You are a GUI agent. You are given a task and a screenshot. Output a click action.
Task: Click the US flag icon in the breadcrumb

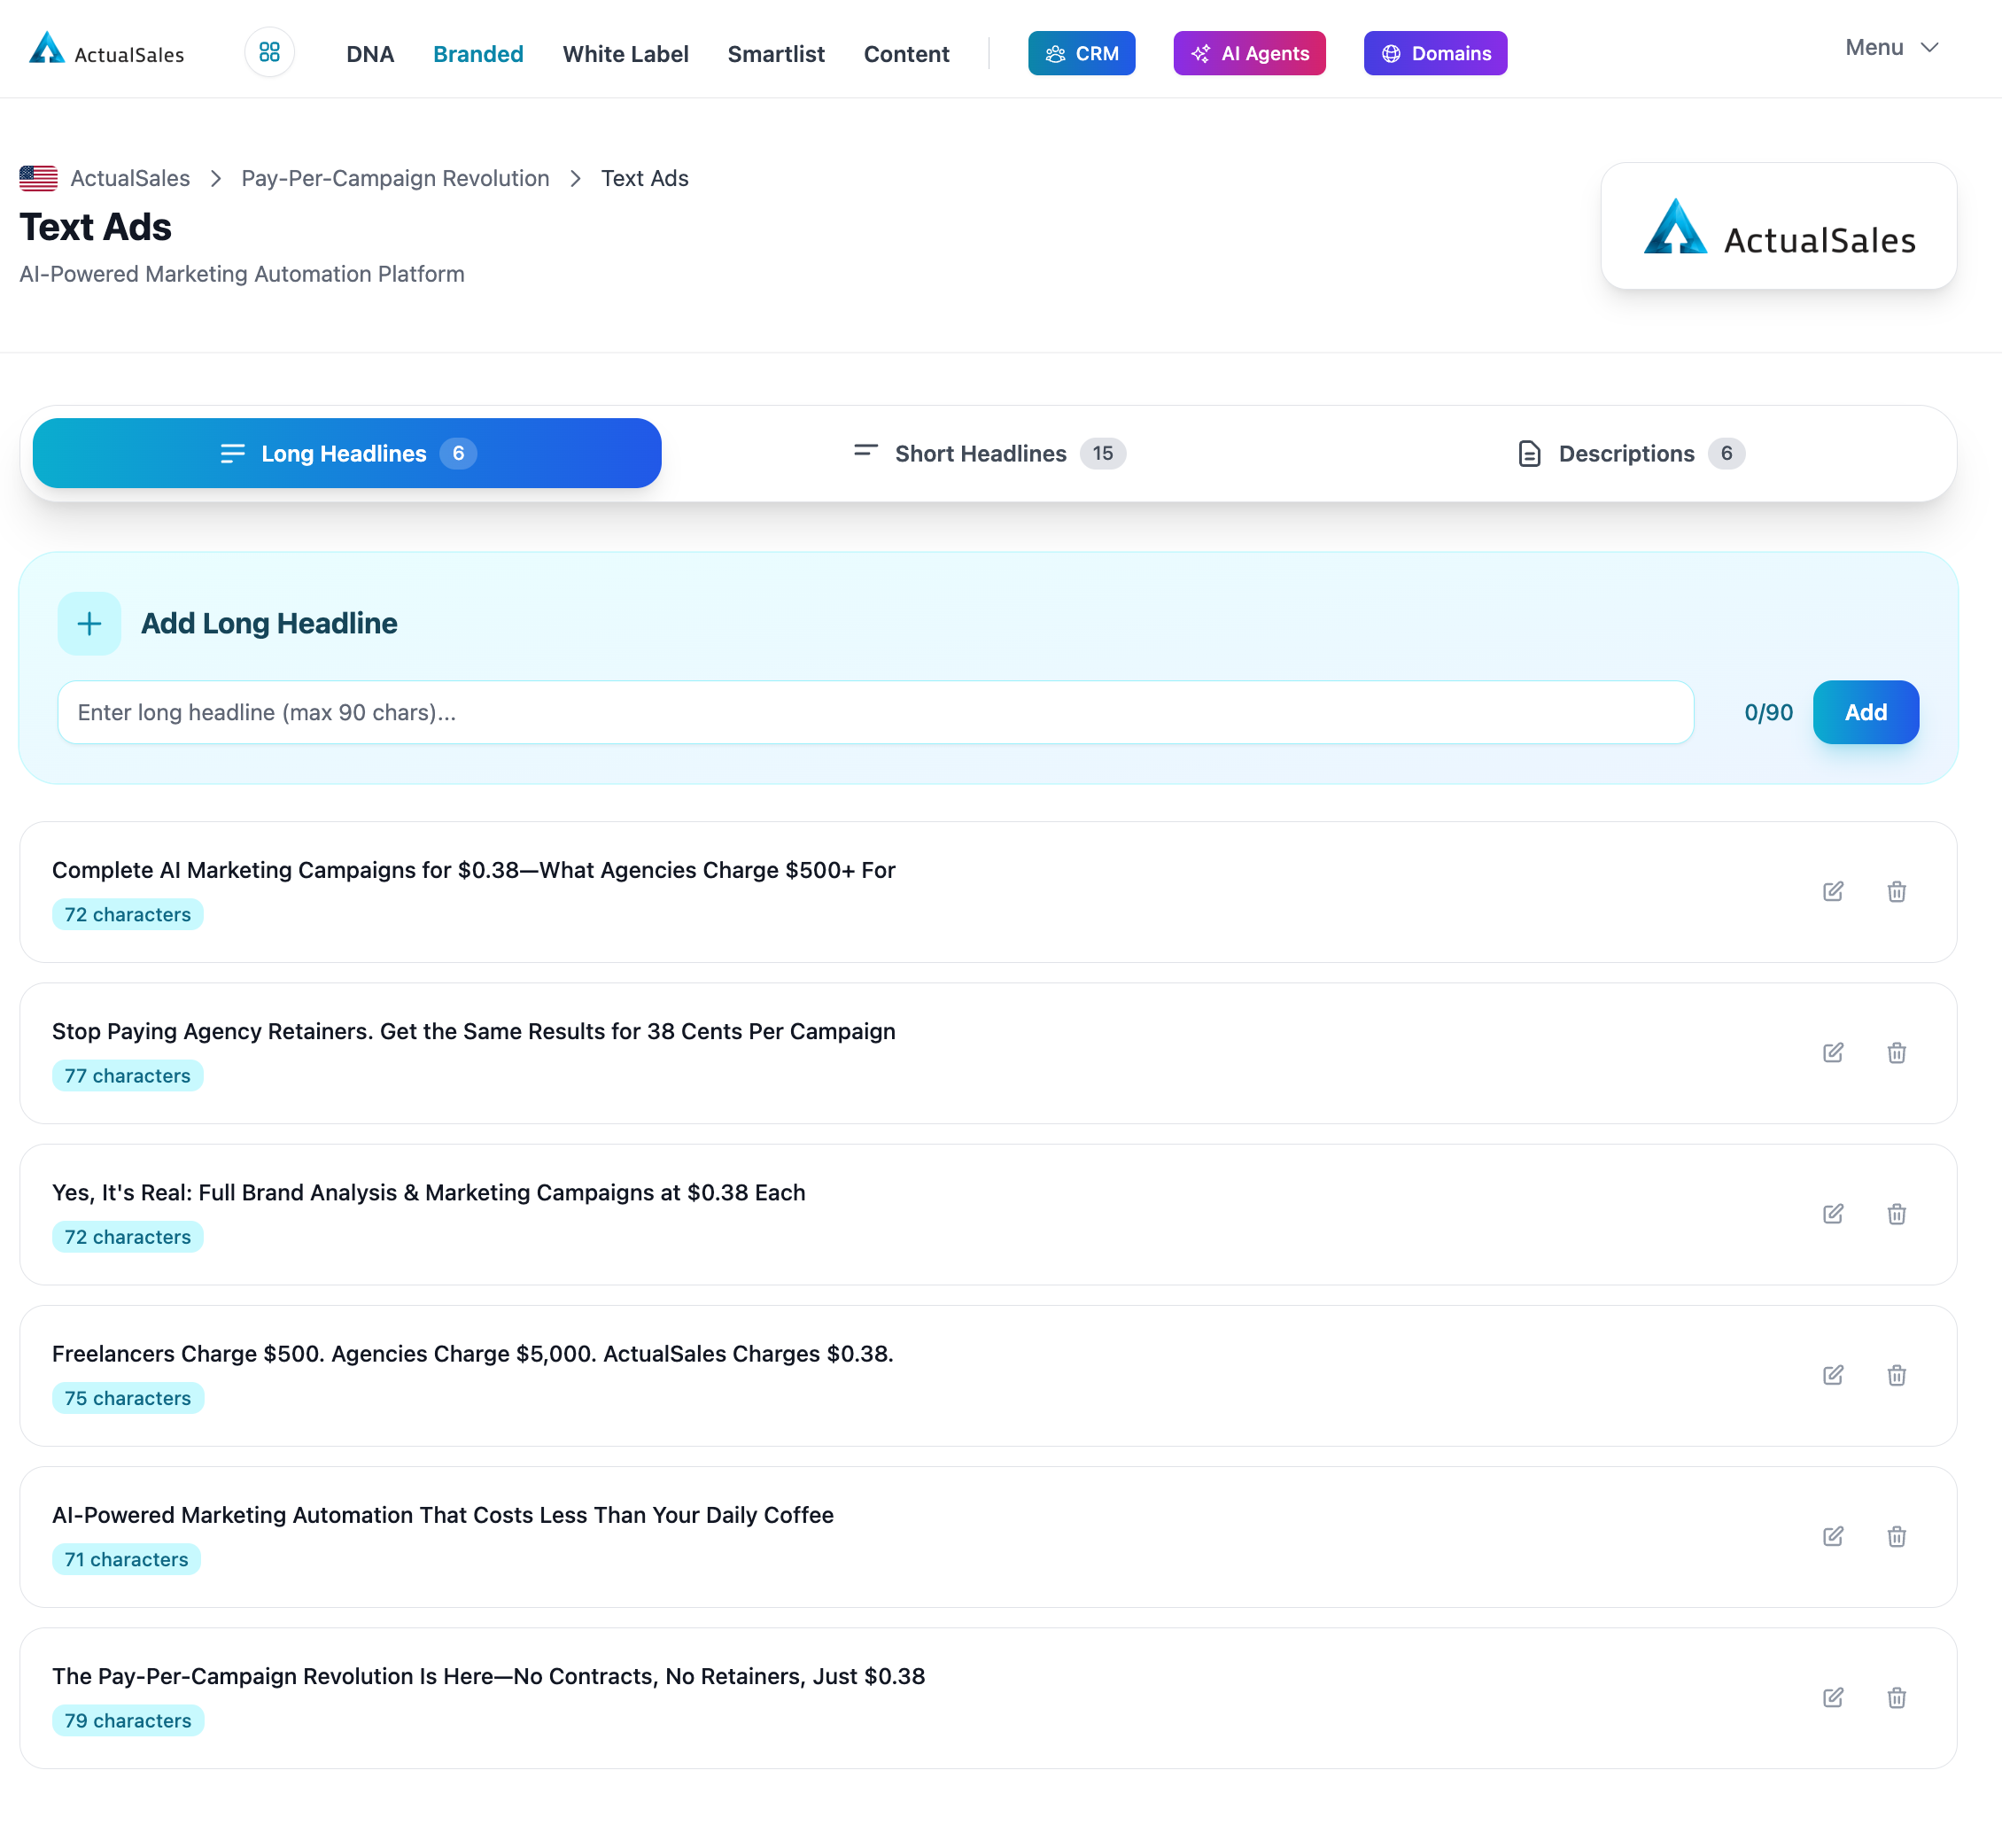pyautogui.click(x=37, y=178)
